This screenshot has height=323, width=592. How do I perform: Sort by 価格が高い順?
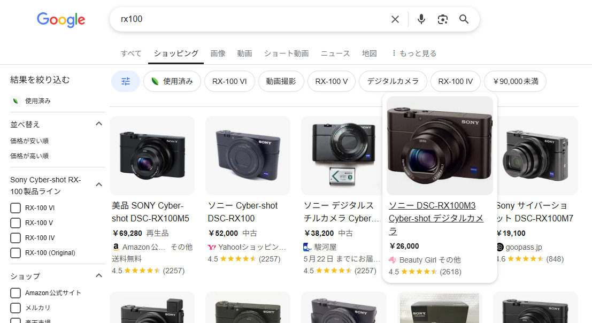point(29,156)
